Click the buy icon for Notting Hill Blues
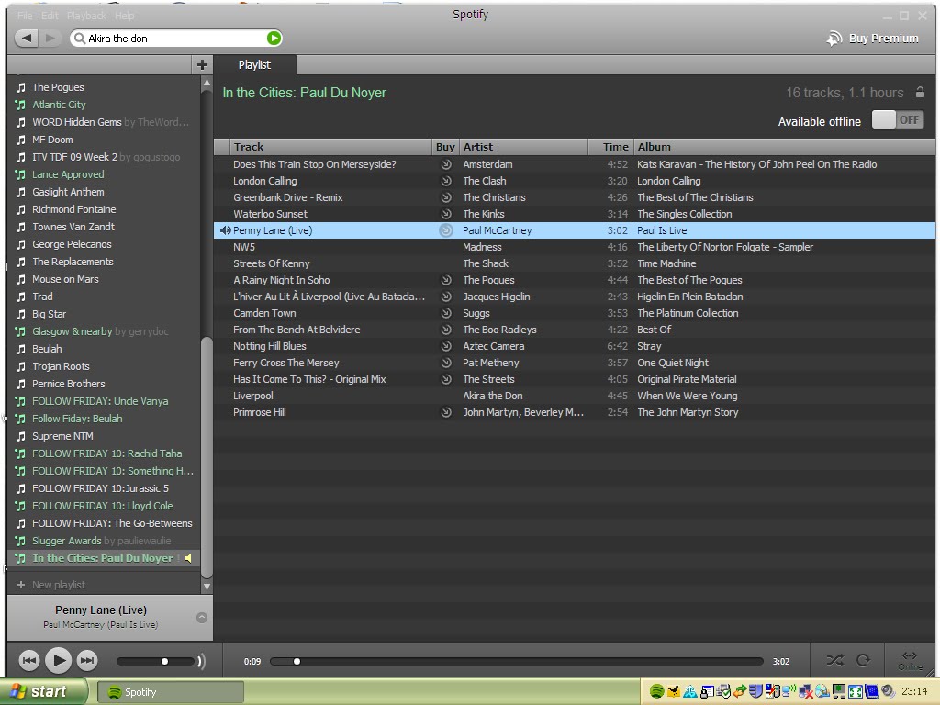 446,346
